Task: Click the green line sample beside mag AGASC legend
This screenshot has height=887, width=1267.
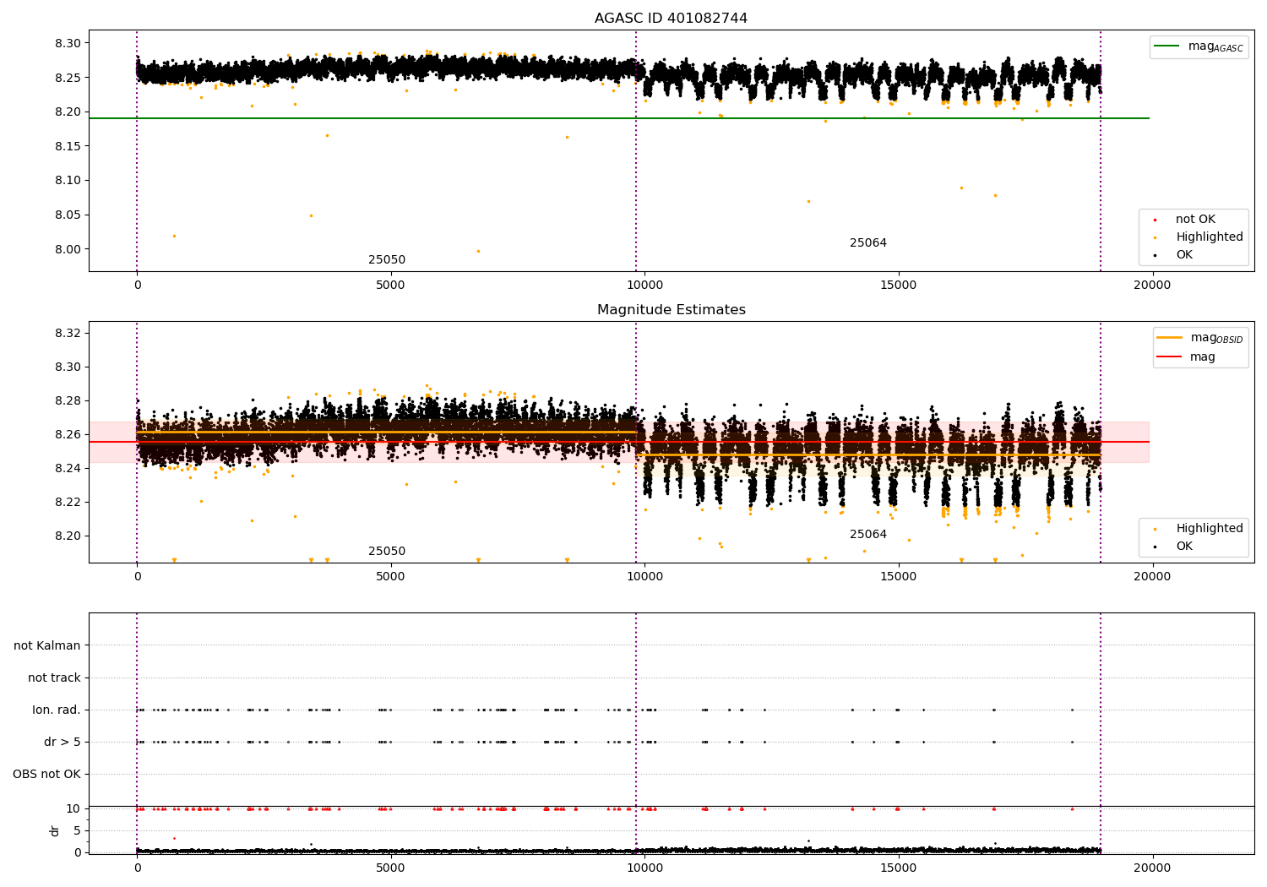Action: click(x=1166, y=46)
